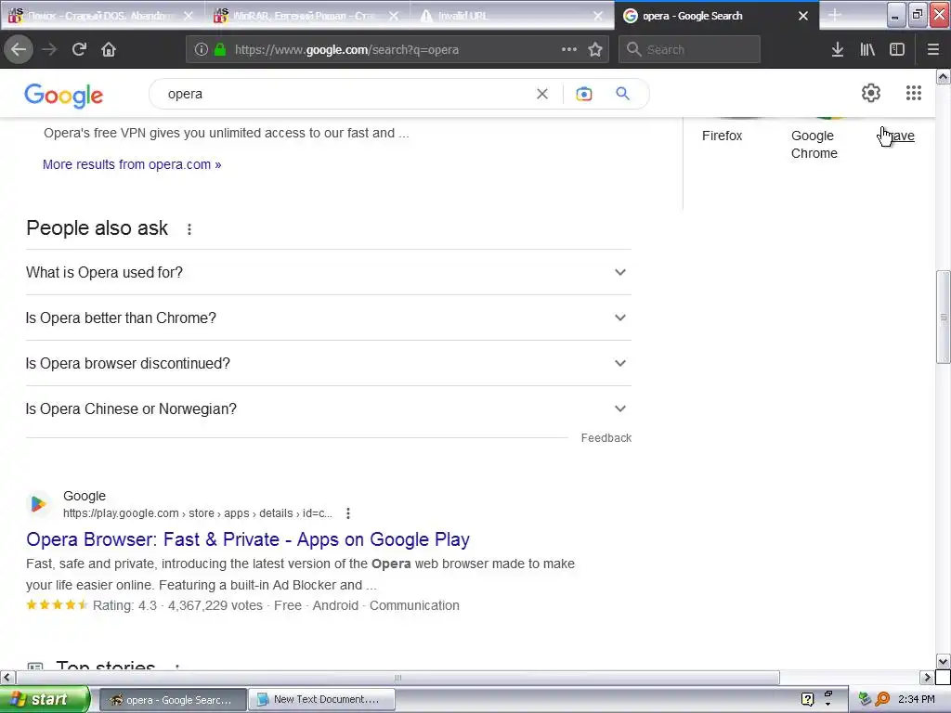Click the vertical scrollbar thumb

point(943,318)
